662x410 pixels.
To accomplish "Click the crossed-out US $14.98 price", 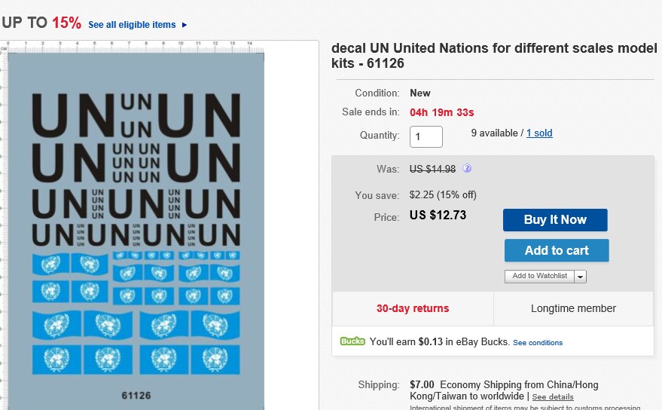I will coord(432,169).
